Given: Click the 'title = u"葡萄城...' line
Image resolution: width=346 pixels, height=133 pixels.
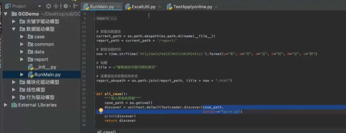Looking at the screenshot, I should (x=126, y=67).
